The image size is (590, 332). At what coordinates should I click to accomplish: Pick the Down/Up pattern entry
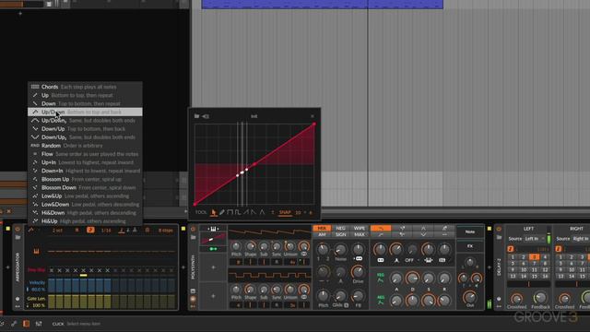(x=85, y=129)
